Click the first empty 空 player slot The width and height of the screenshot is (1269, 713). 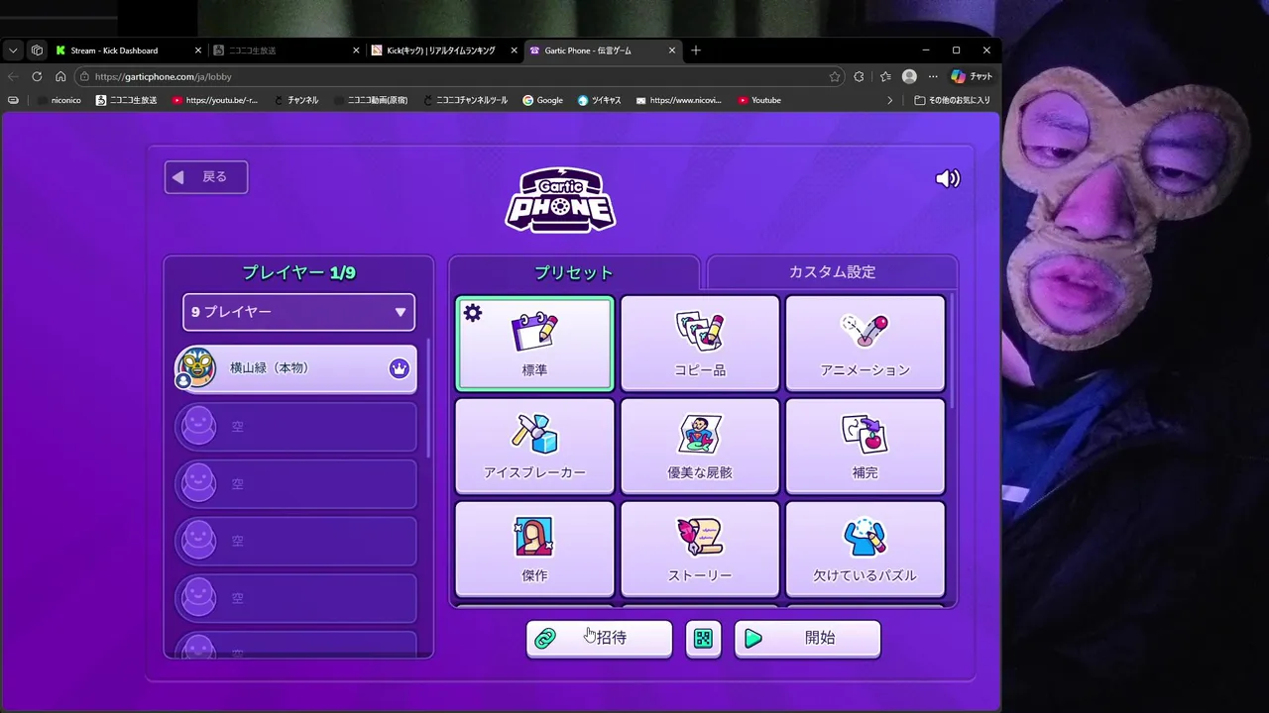(x=295, y=426)
